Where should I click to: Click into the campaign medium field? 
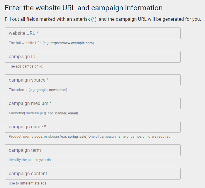tap(92, 104)
